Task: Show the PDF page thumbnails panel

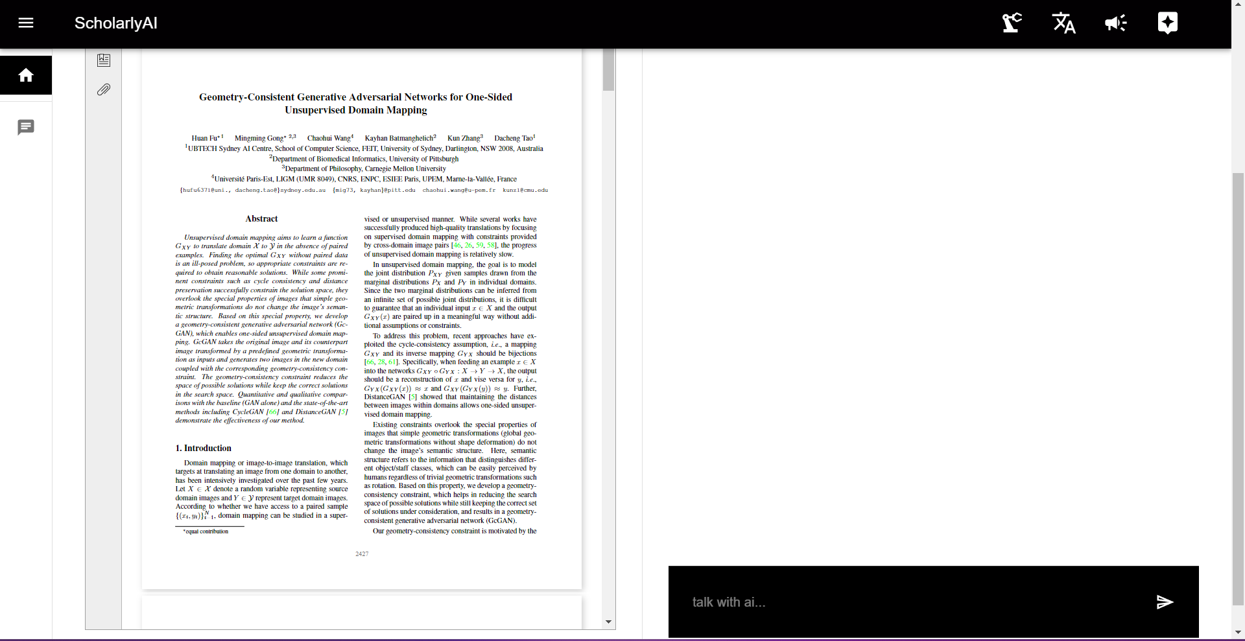Action: (x=104, y=60)
